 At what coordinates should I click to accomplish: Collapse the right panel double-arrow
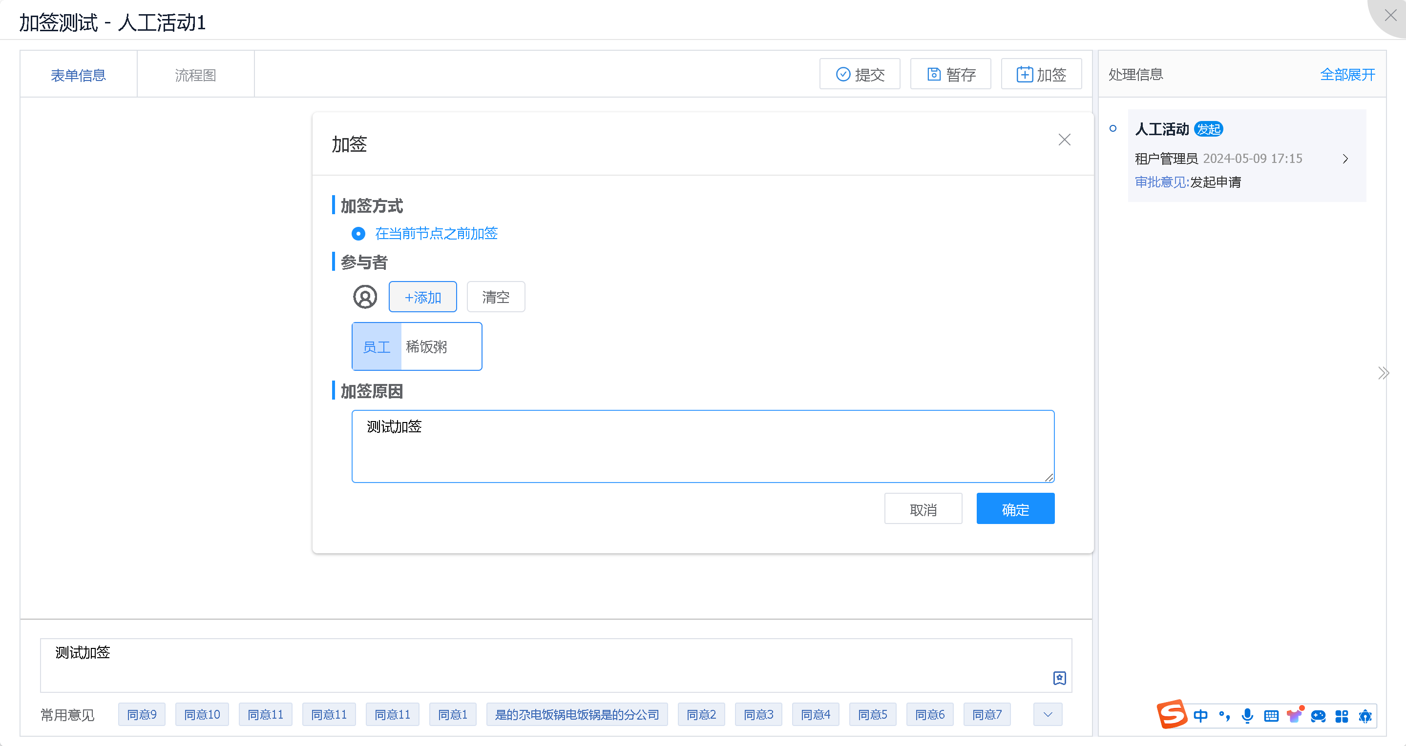click(x=1383, y=373)
